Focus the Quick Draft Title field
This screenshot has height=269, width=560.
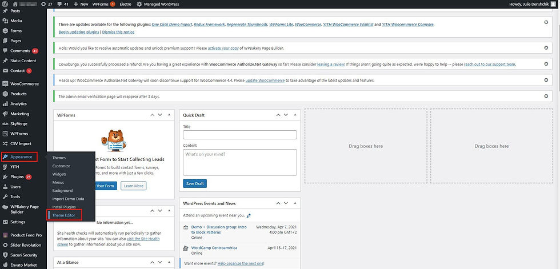click(239, 135)
